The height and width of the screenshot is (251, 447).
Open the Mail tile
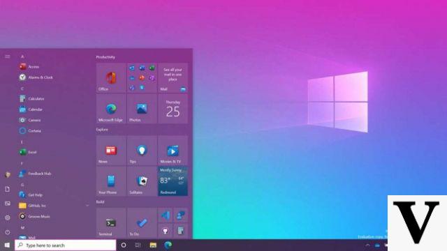coord(173,78)
